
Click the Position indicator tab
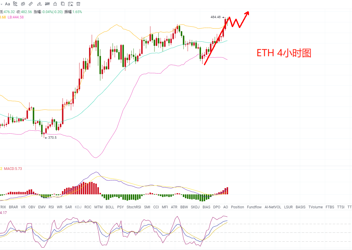tap(237, 207)
